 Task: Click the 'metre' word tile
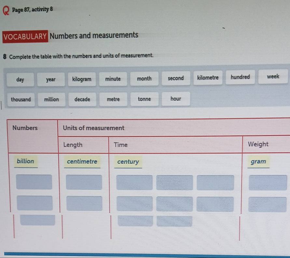(113, 99)
